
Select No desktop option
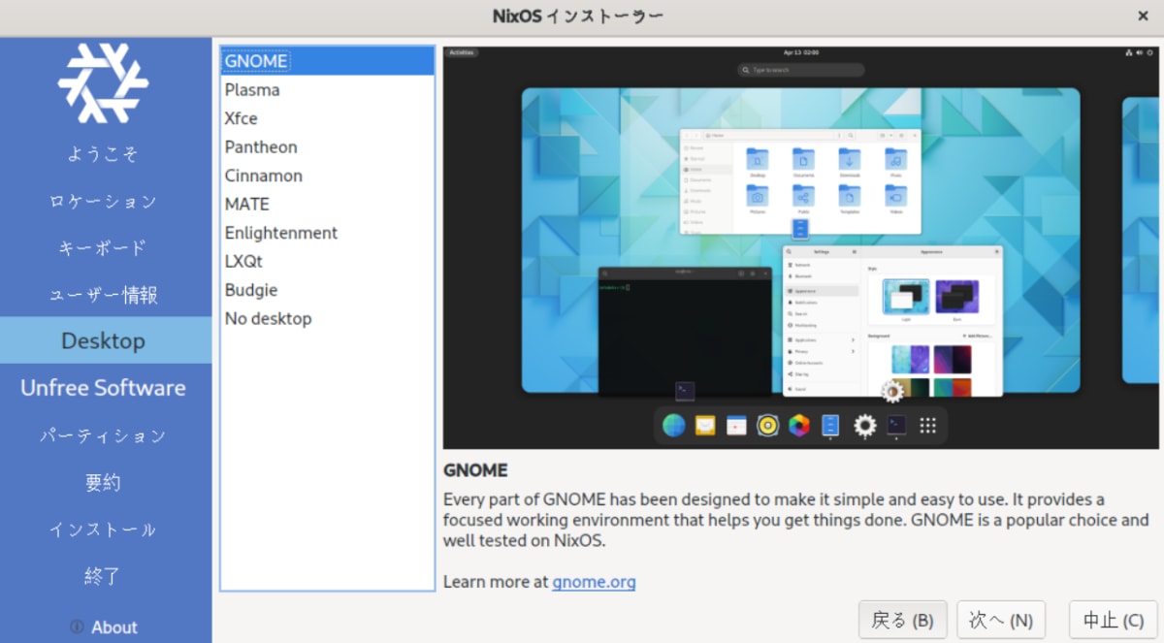pos(327,319)
